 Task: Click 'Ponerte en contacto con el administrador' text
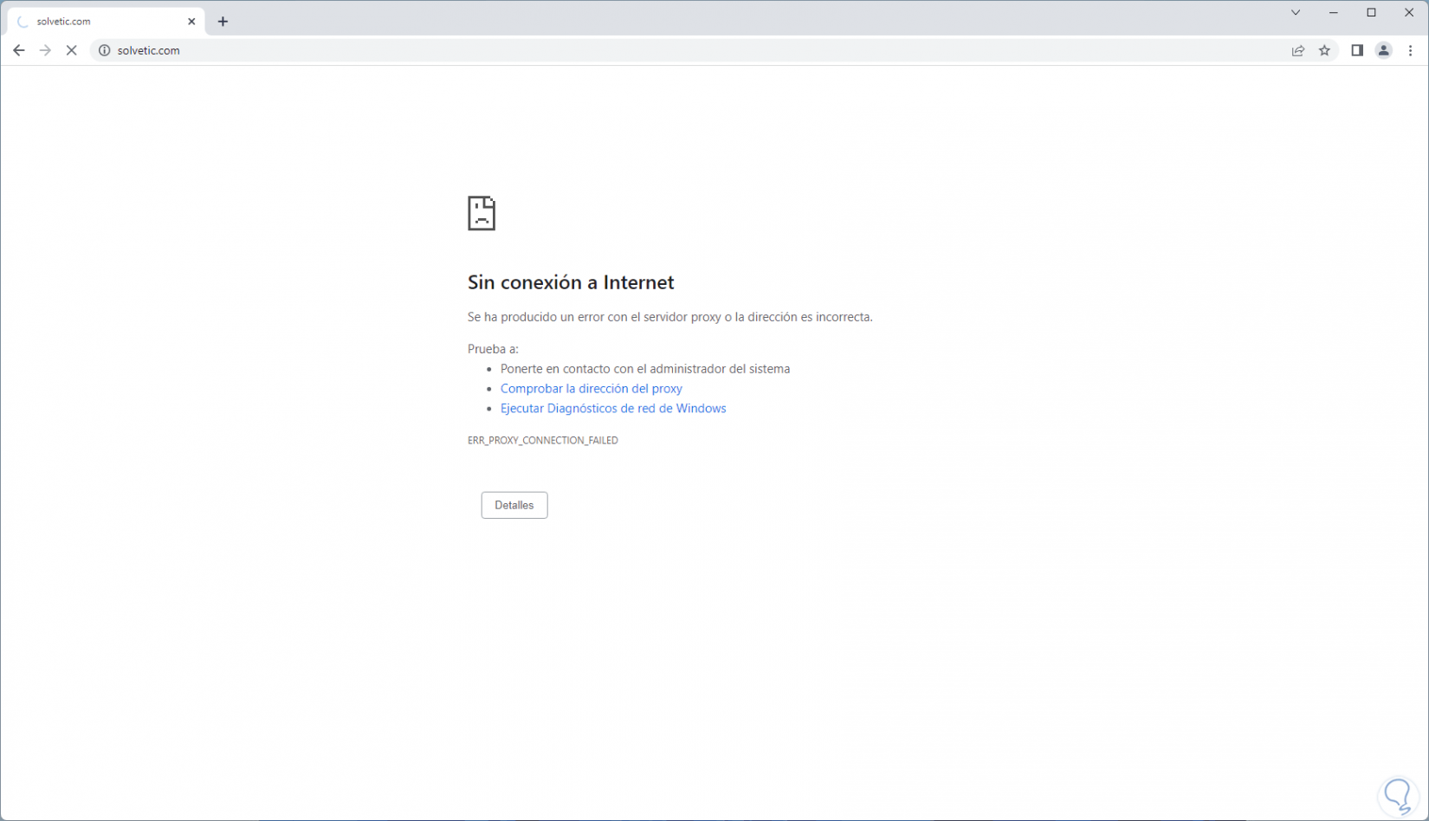click(x=645, y=369)
